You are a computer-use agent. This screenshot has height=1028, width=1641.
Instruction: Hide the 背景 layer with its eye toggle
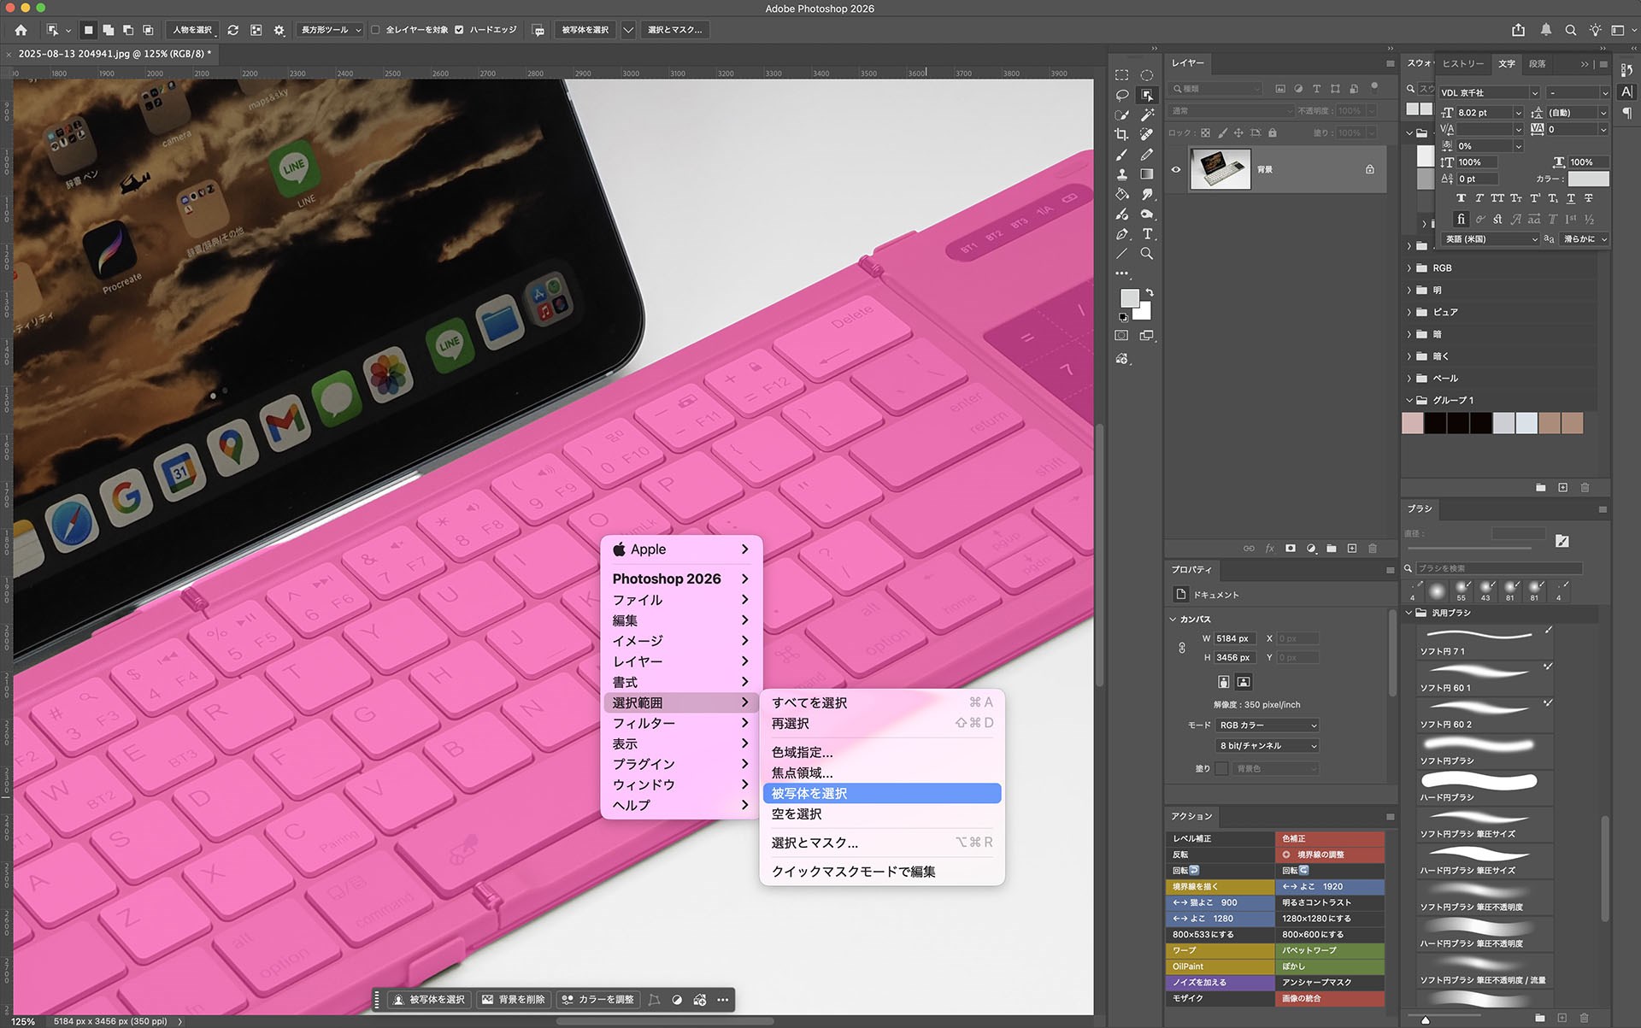tap(1176, 169)
